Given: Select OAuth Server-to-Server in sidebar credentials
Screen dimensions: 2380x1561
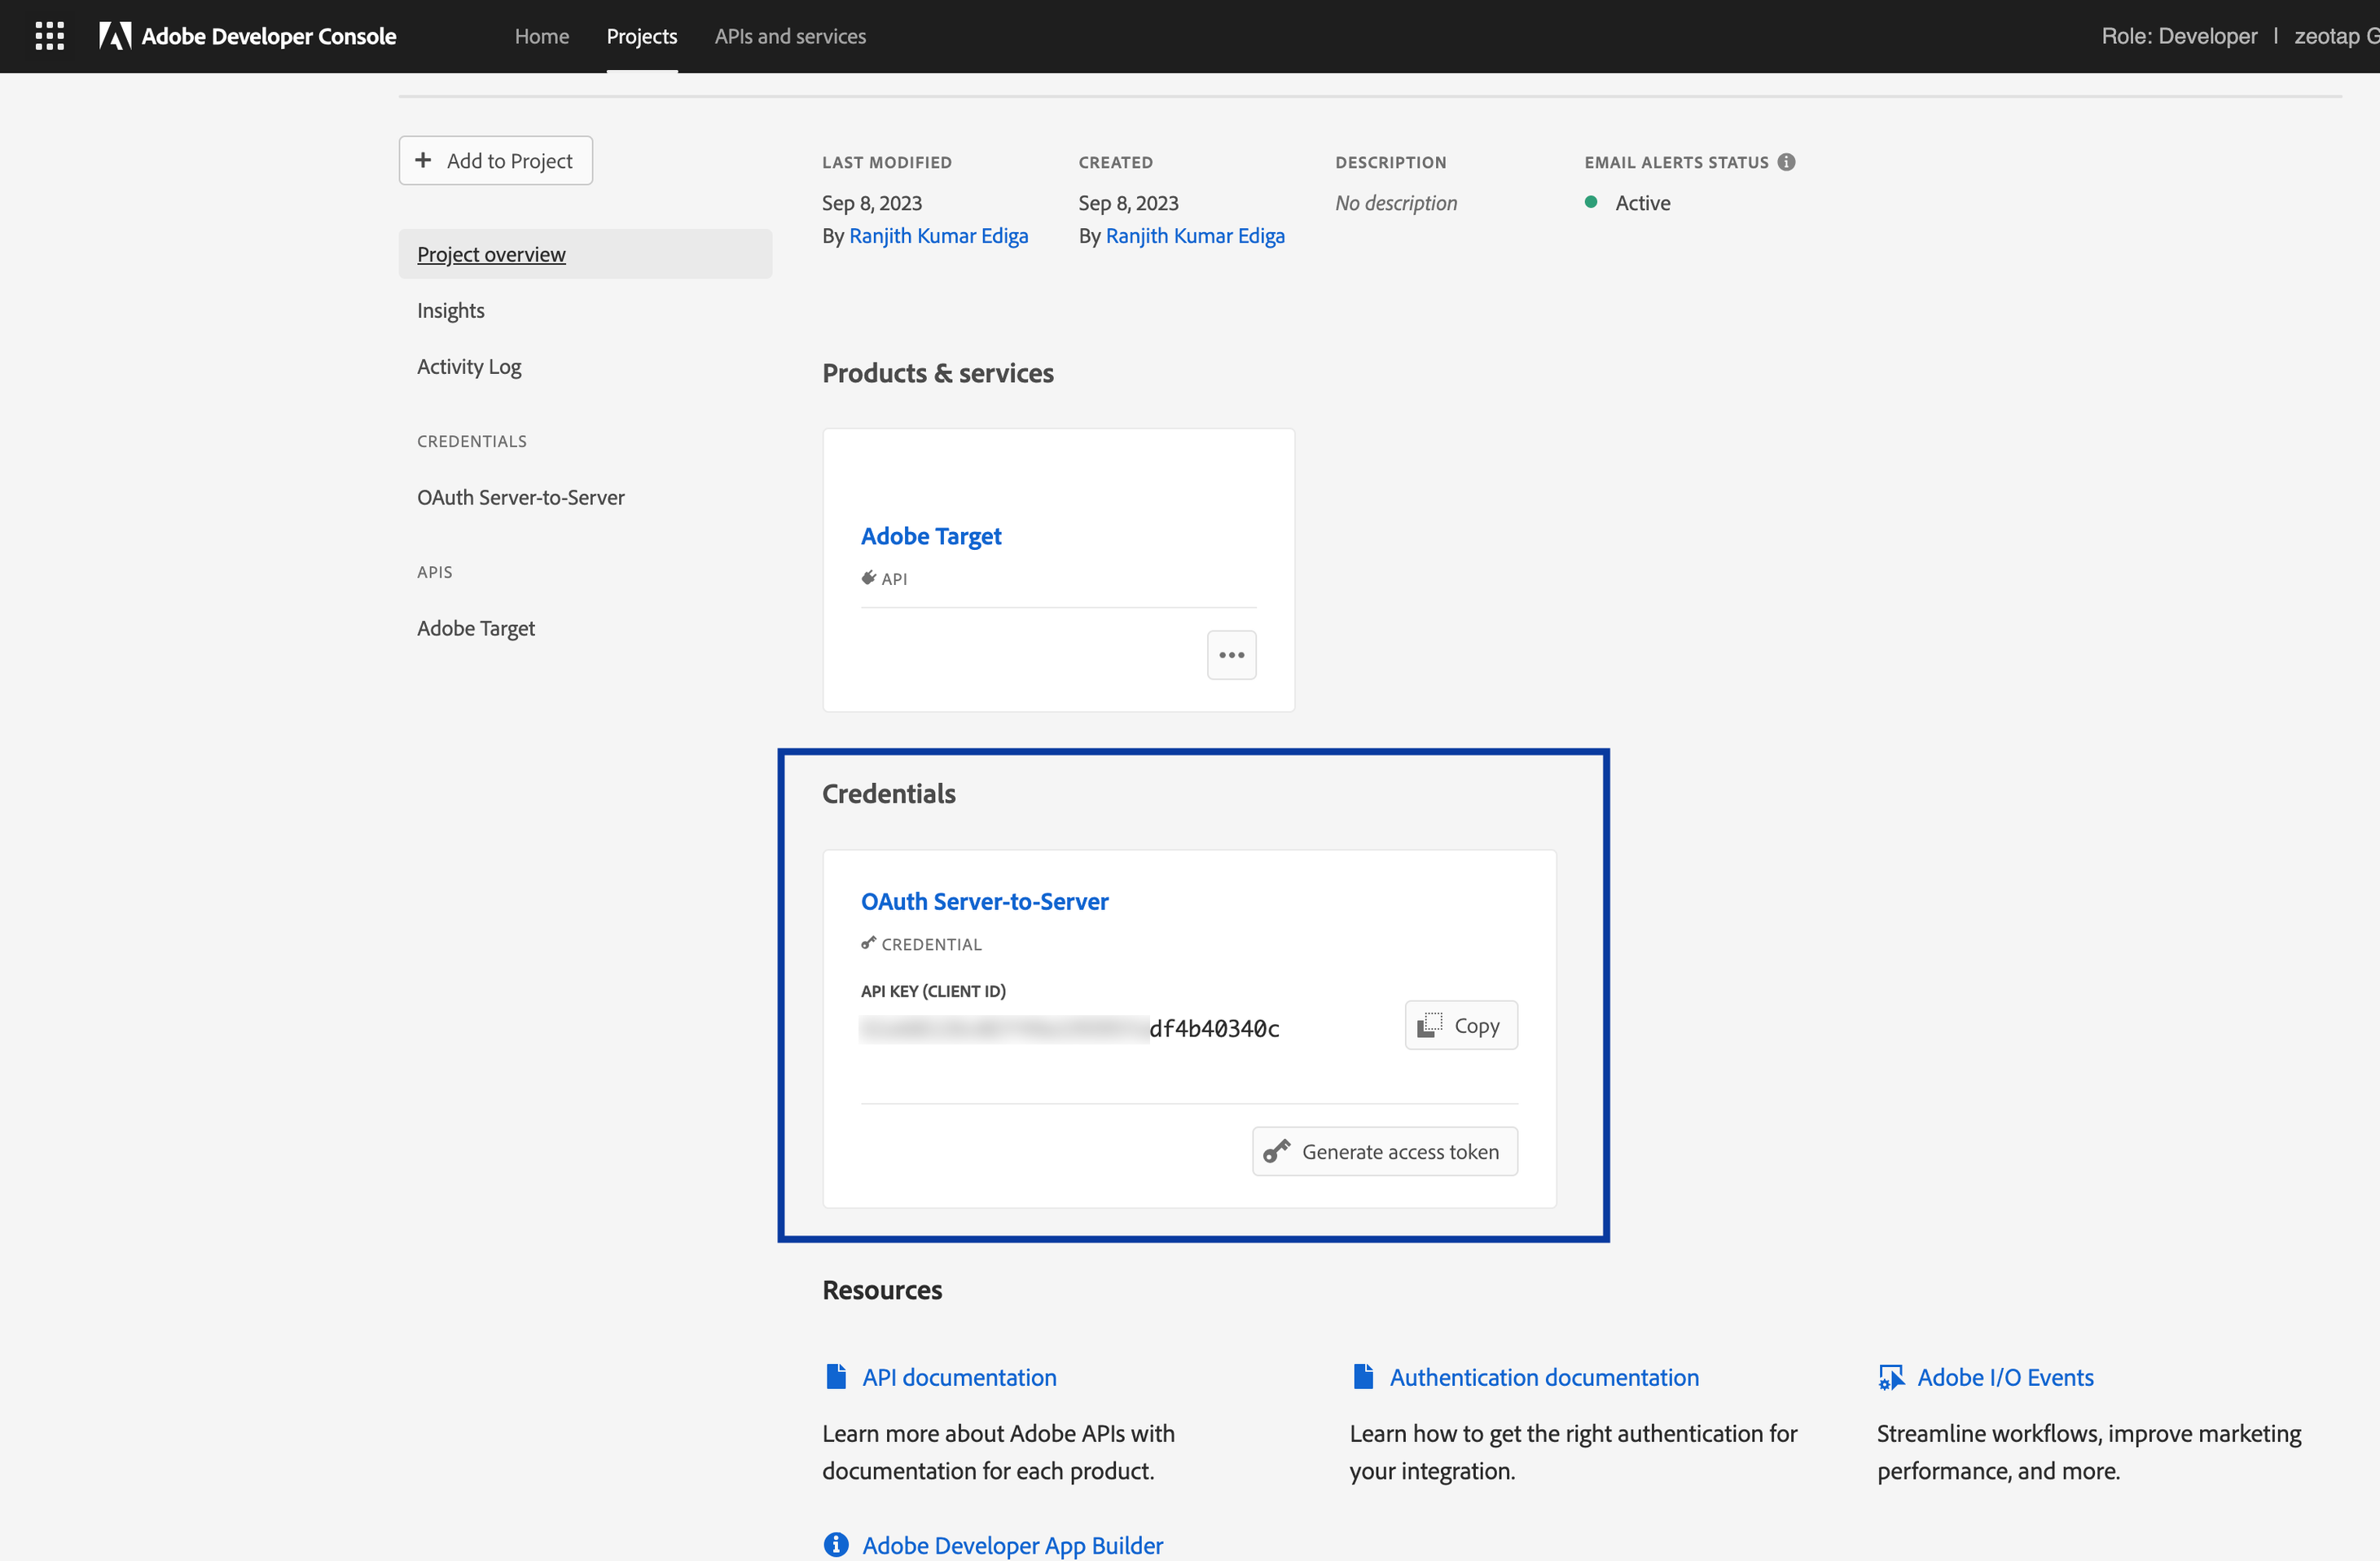Looking at the screenshot, I should click(520, 497).
